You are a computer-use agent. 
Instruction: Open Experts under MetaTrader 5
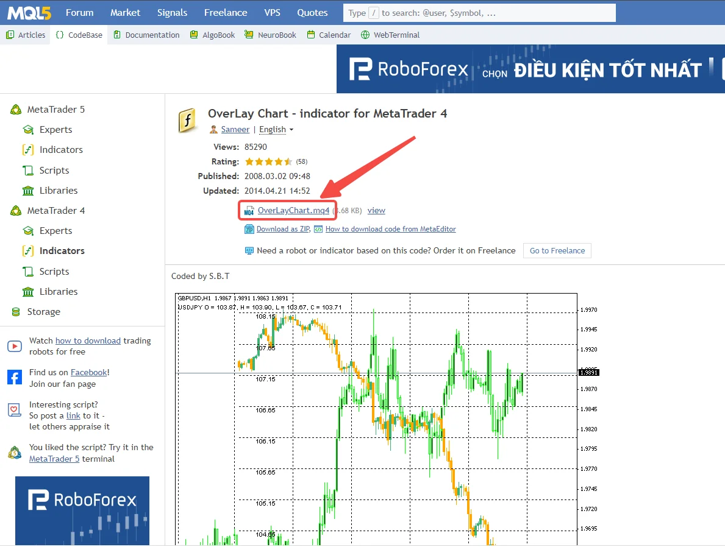tap(56, 130)
